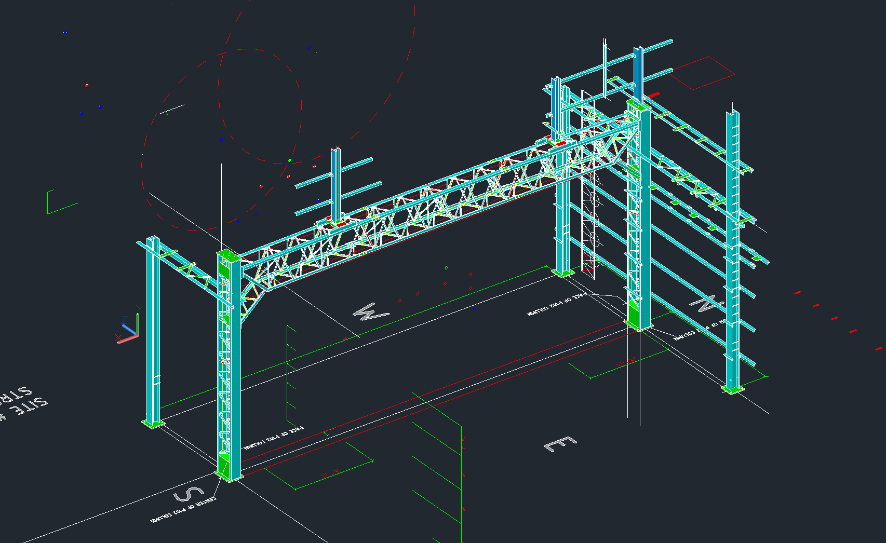The width and height of the screenshot is (886, 543).
Task: Select "FACE OF P102 COLUMN" label below the truss
Action: click(556, 304)
